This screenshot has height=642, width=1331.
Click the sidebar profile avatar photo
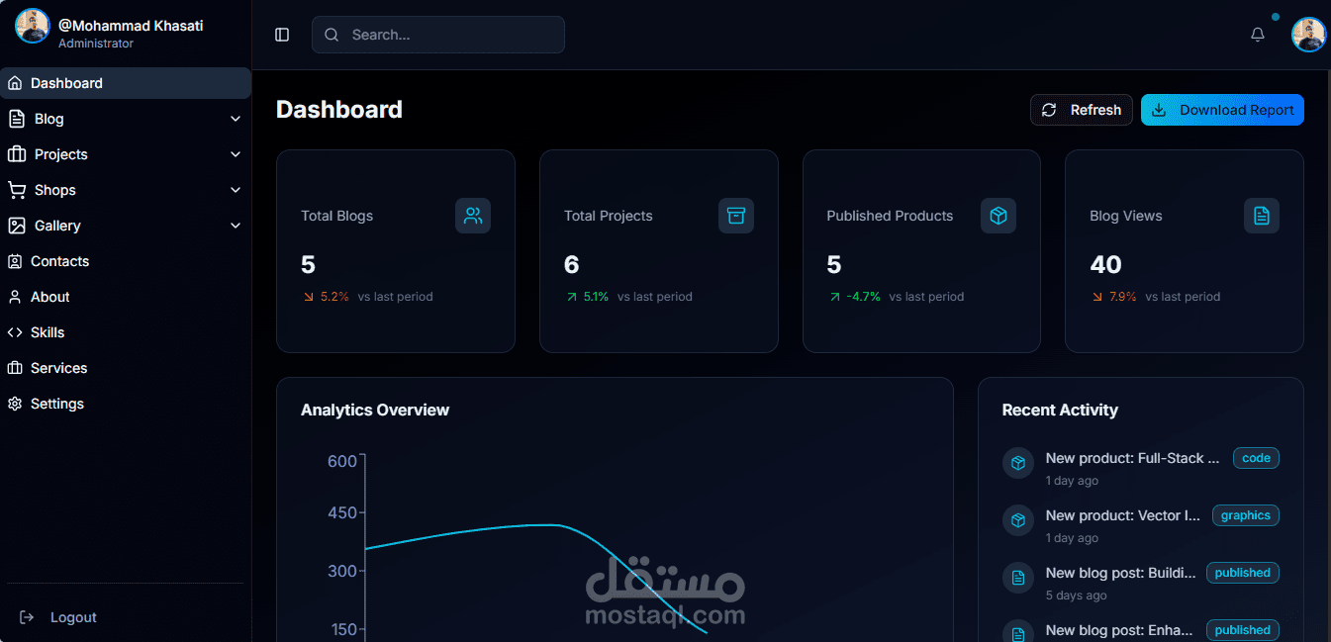(x=33, y=26)
